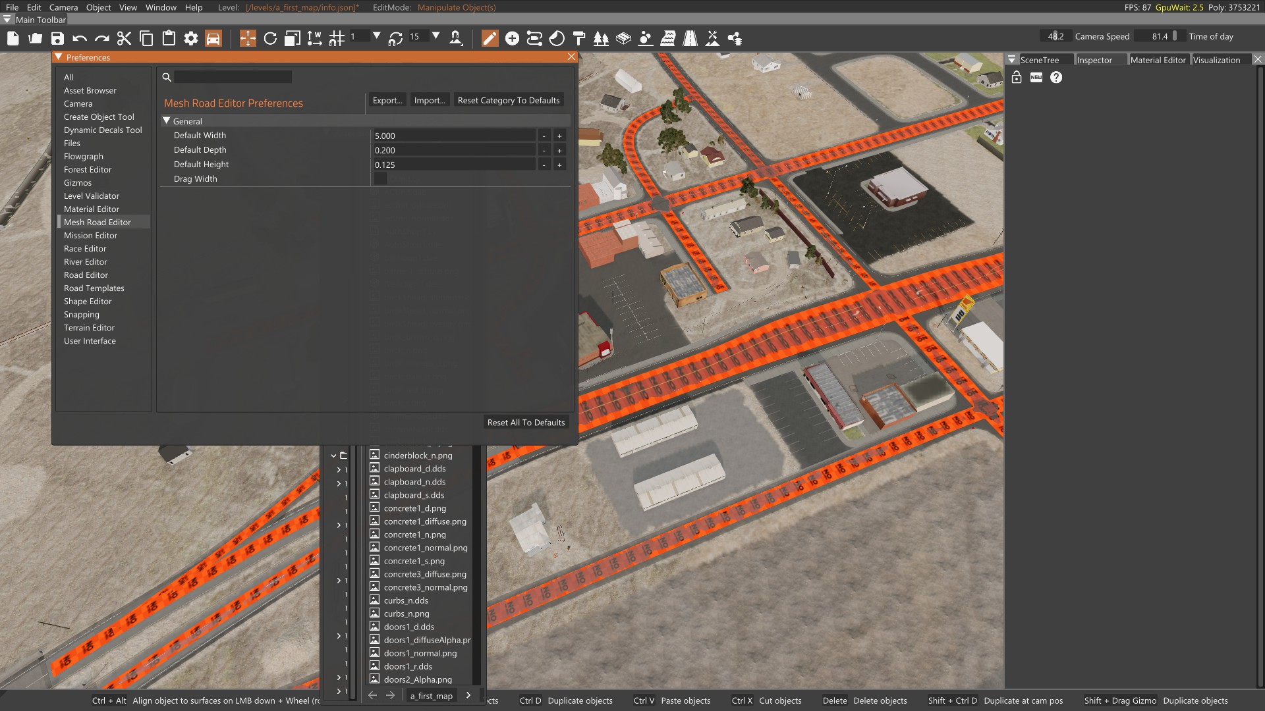Screen dimensions: 1265x711
Task: Click the help question mark in SceneTree
Action: point(1056,78)
